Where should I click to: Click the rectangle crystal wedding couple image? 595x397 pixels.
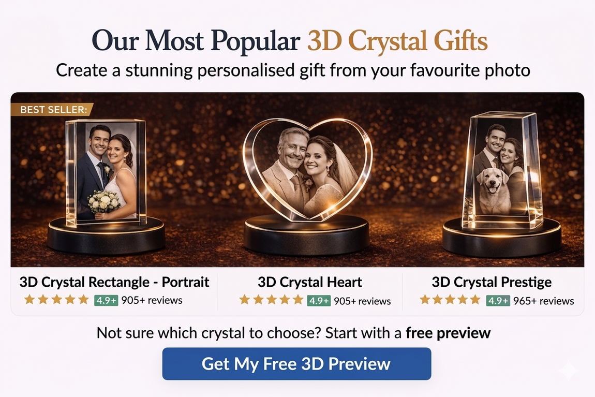point(106,173)
